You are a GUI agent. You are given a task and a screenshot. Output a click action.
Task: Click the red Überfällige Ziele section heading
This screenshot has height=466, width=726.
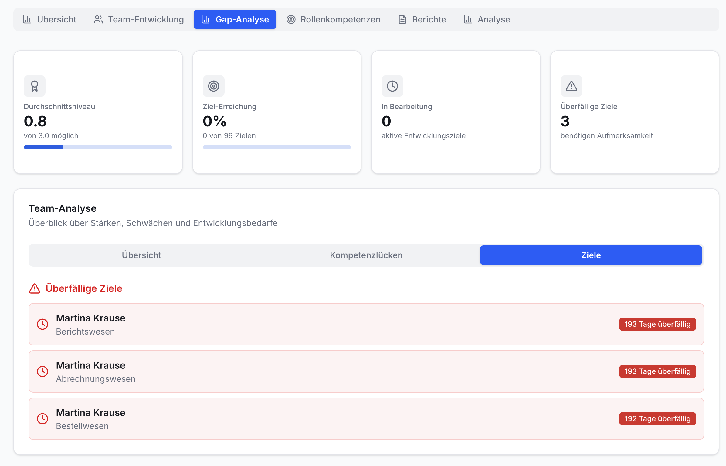click(84, 288)
